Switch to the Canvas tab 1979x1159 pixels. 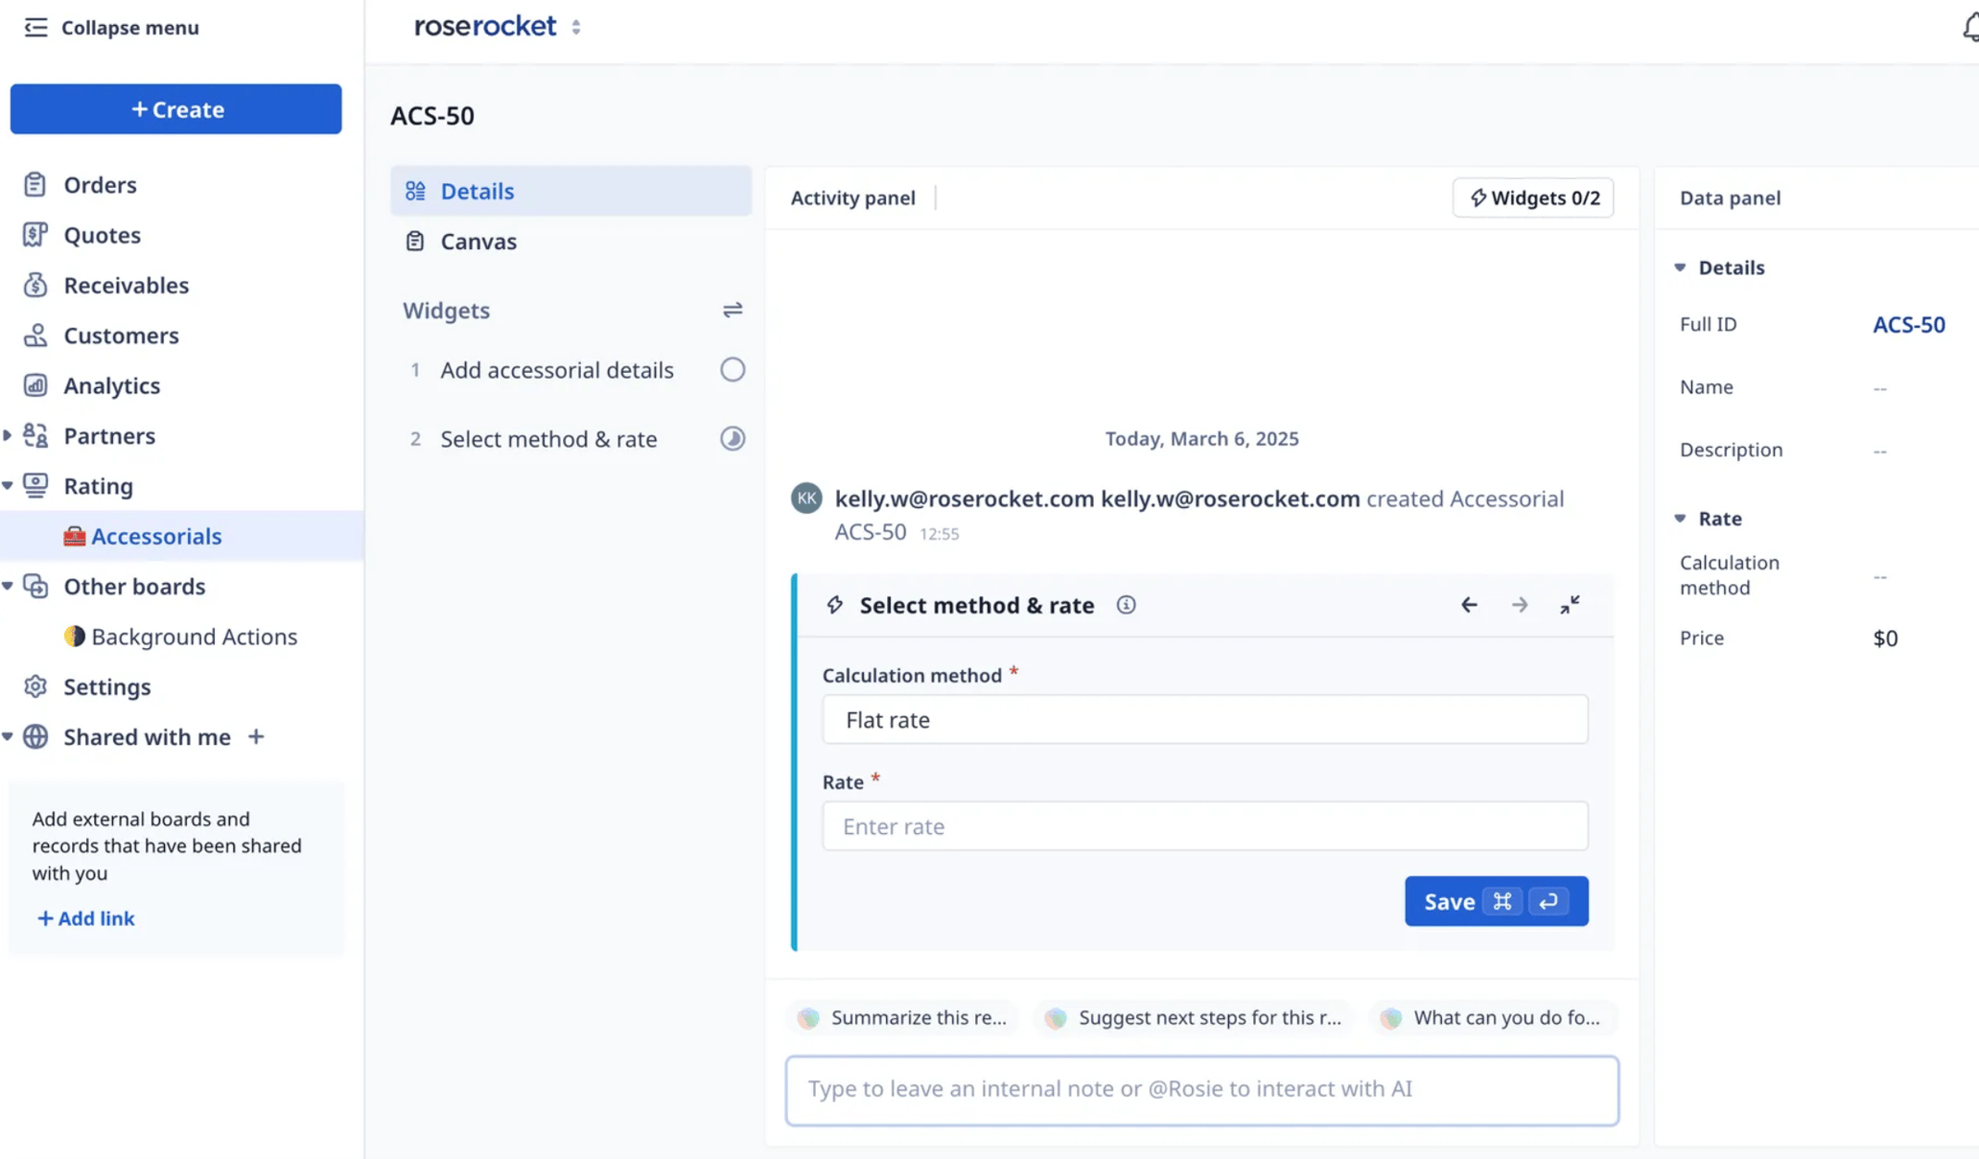[x=570, y=242]
